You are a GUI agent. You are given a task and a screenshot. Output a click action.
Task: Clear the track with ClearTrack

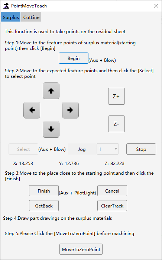[x=112, y=206]
